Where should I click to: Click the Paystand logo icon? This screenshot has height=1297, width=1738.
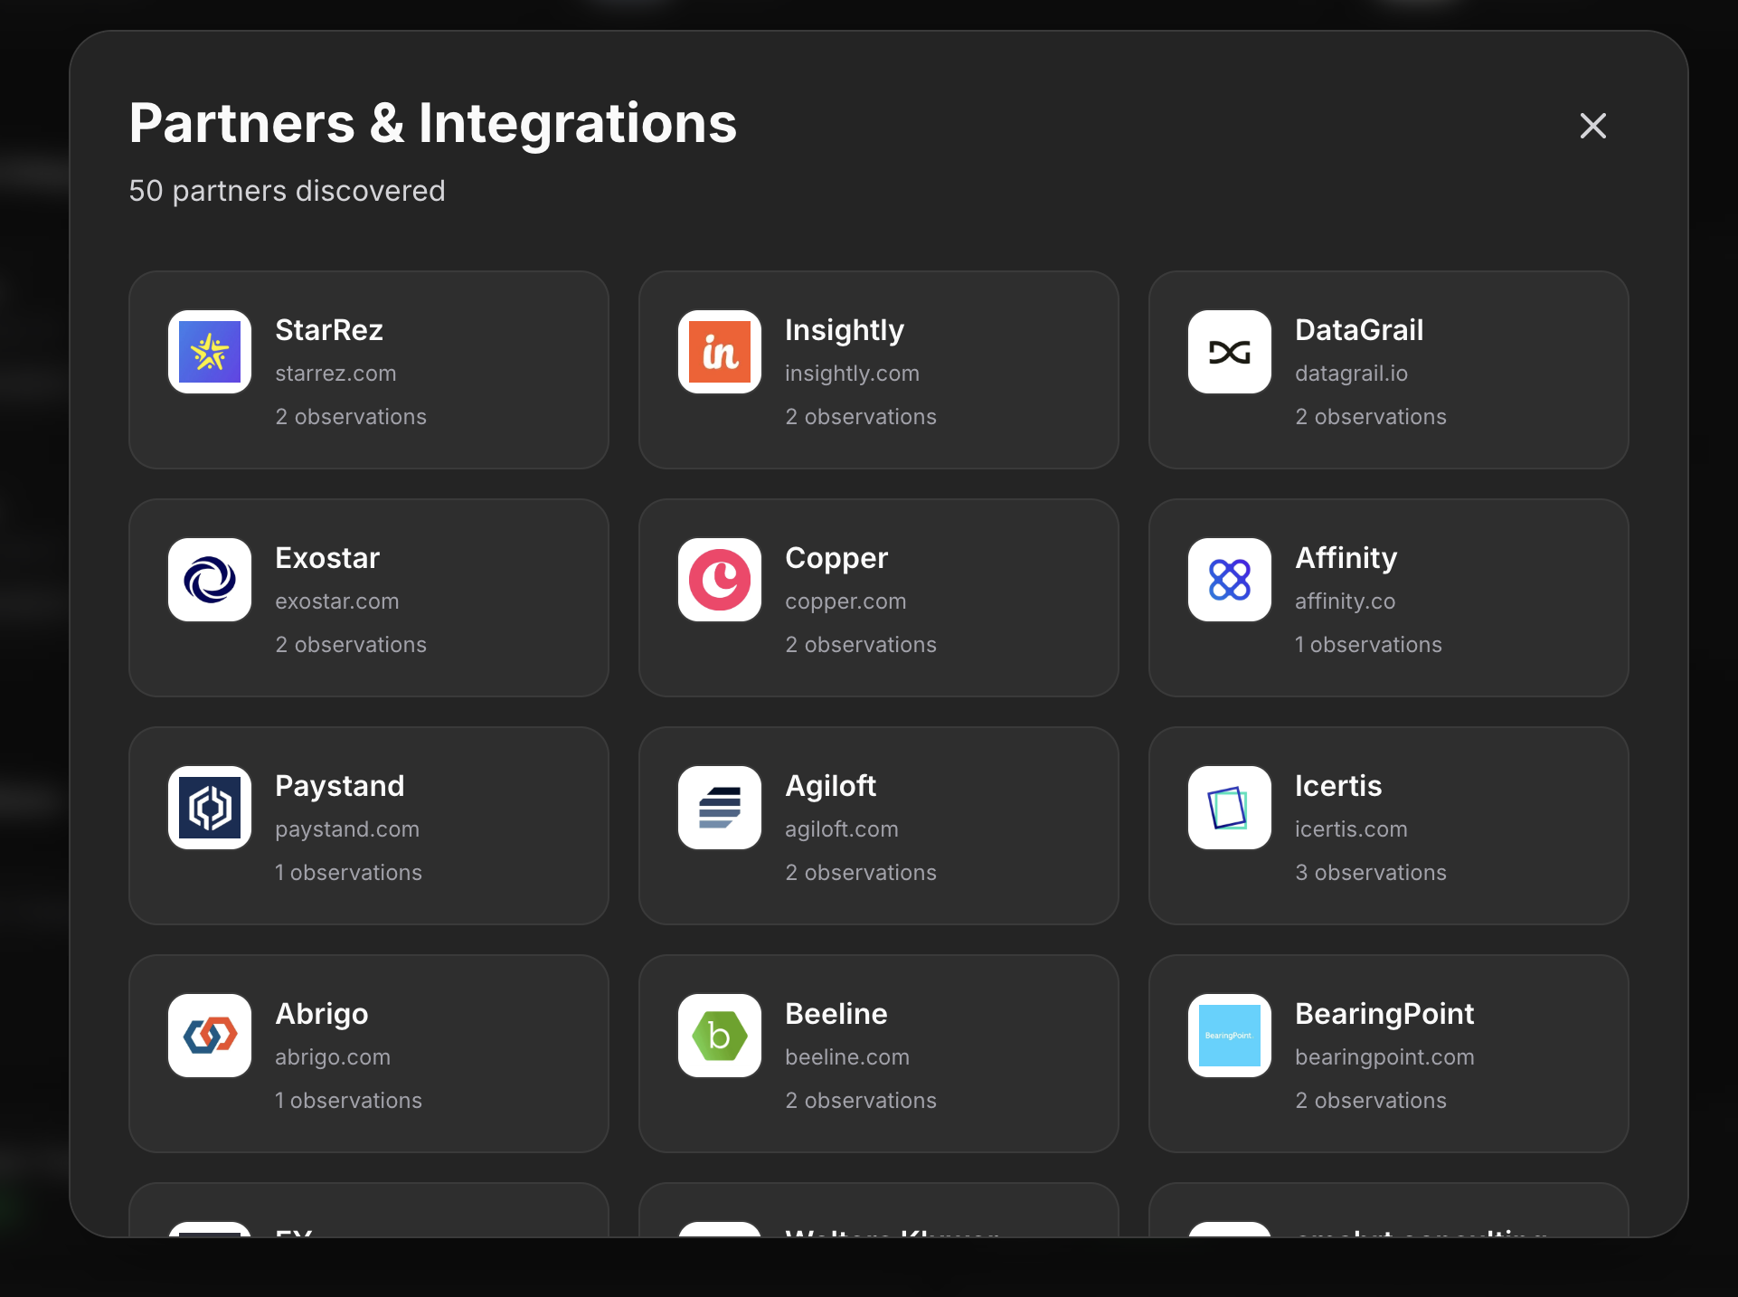pyautogui.click(x=209, y=808)
